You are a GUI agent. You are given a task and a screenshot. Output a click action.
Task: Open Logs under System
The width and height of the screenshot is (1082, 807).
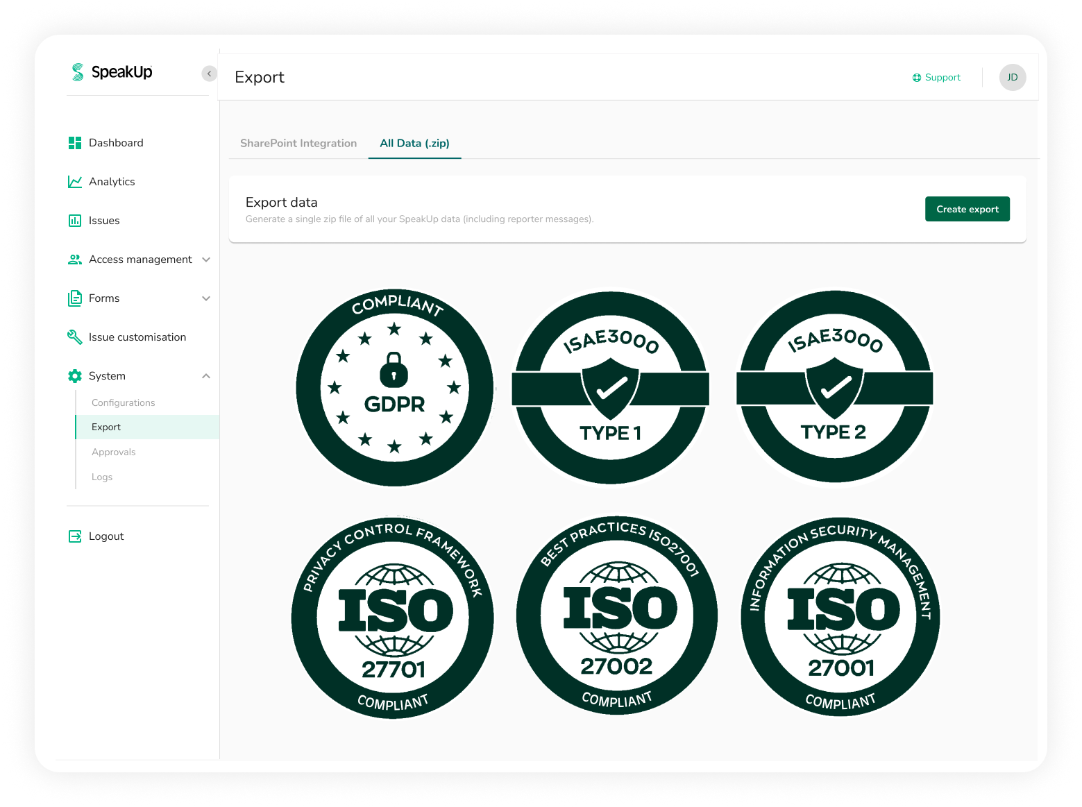tap(102, 477)
